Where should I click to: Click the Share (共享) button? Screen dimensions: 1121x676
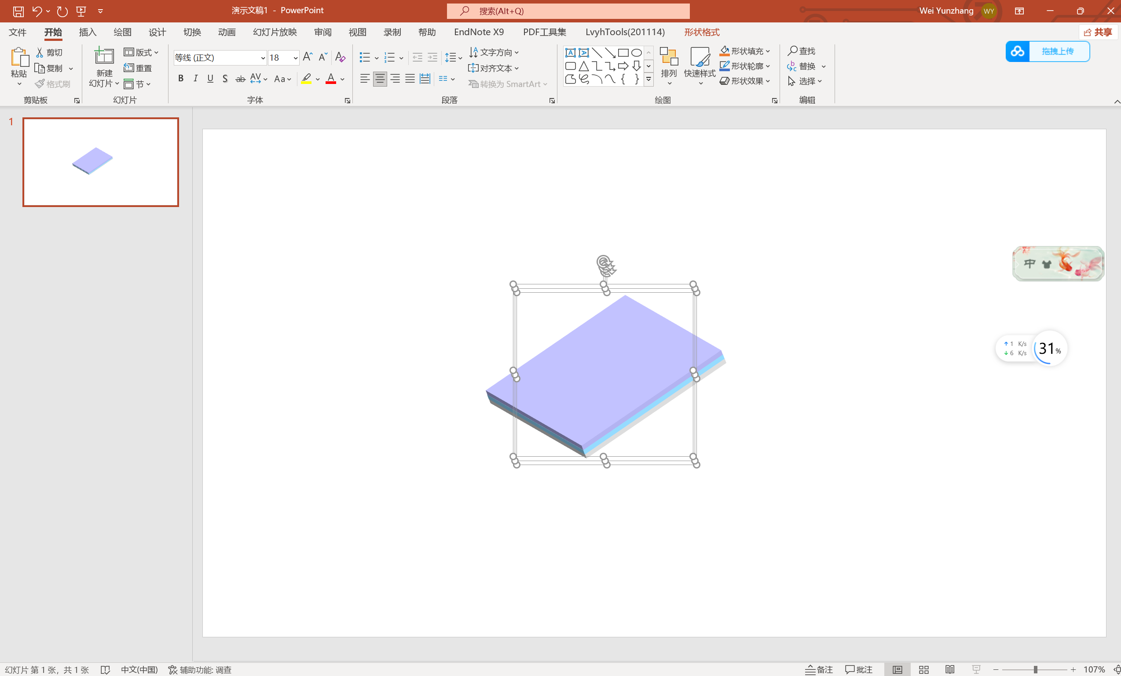[x=1098, y=32]
